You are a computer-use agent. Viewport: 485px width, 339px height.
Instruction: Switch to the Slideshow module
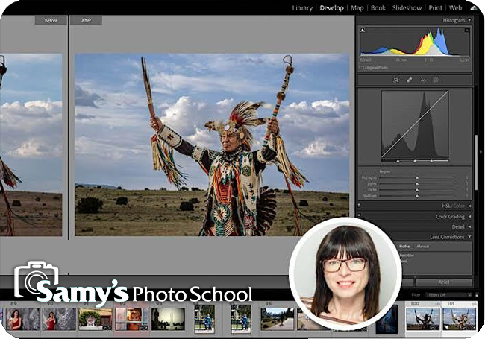pos(407,8)
